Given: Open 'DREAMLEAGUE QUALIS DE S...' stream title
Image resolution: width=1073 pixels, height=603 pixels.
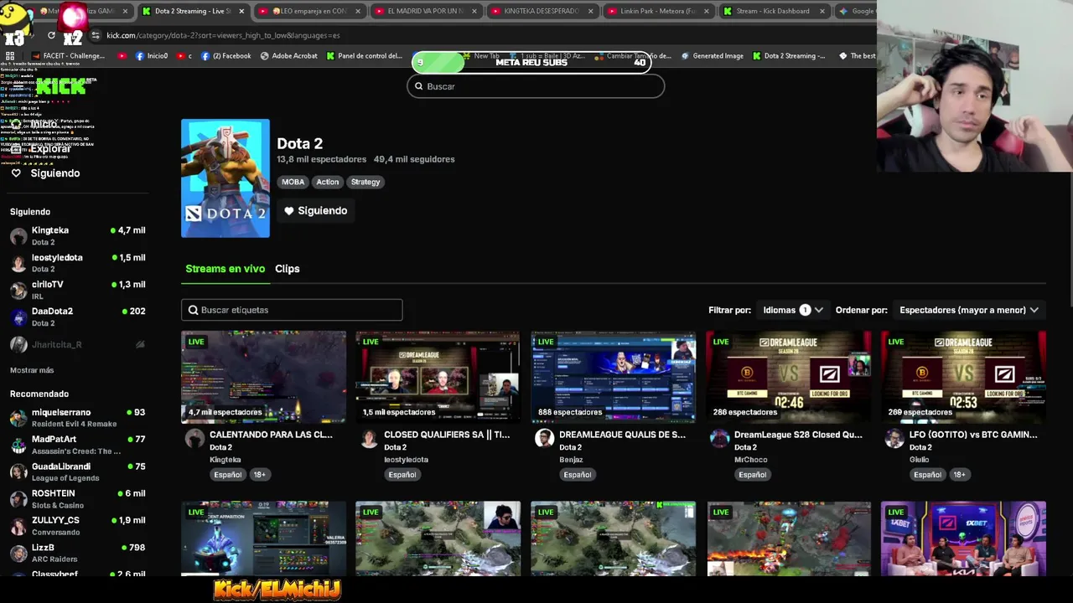Looking at the screenshot, I should tap(622, 435).
